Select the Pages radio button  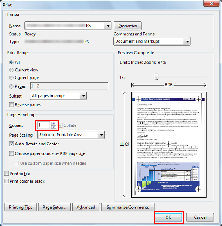tap(12, 86)
